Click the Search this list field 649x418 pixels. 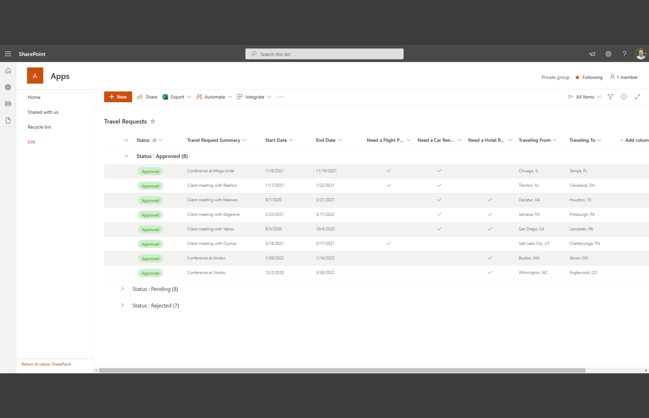tap(324, 54)
